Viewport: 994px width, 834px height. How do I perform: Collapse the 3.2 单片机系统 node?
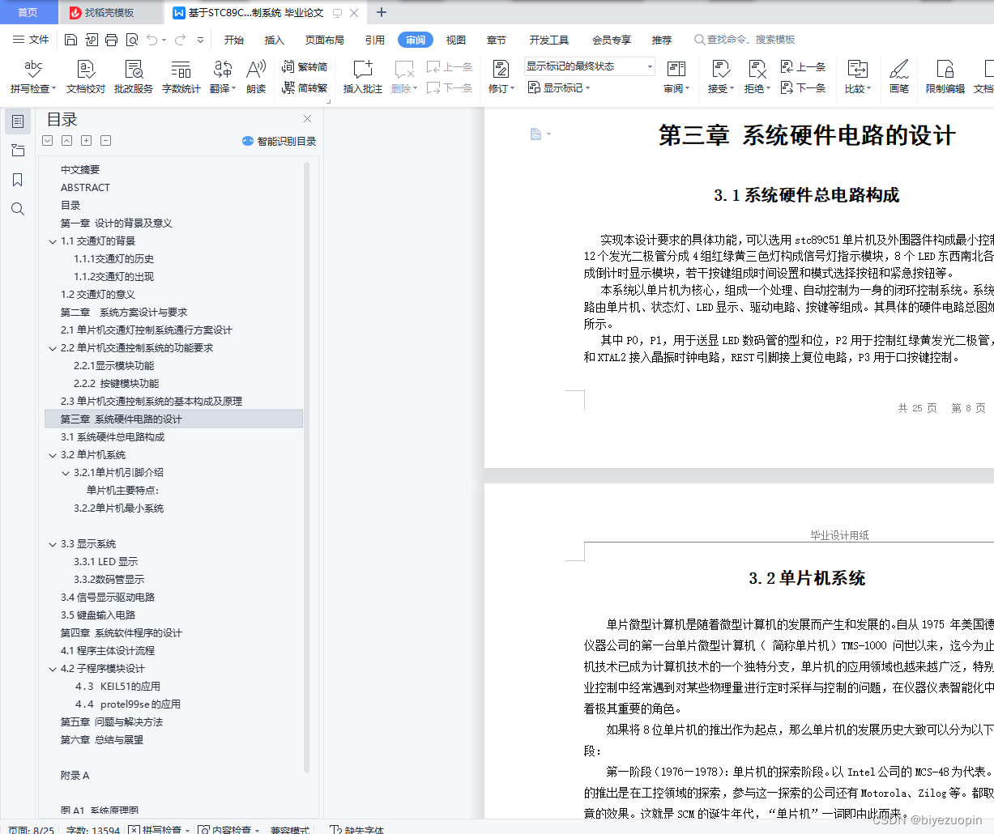click(53, 455)
